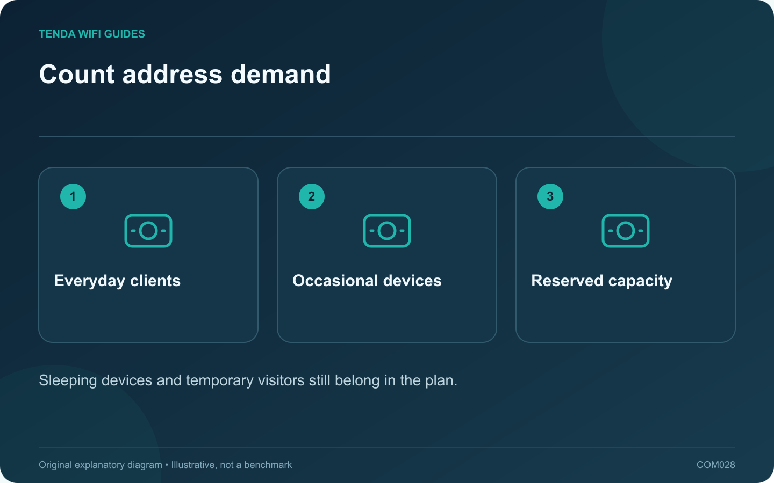The height and width of the screenshot is (483, 774).
Task: Click the icon above Everyday clients
Action: [148, 231]
